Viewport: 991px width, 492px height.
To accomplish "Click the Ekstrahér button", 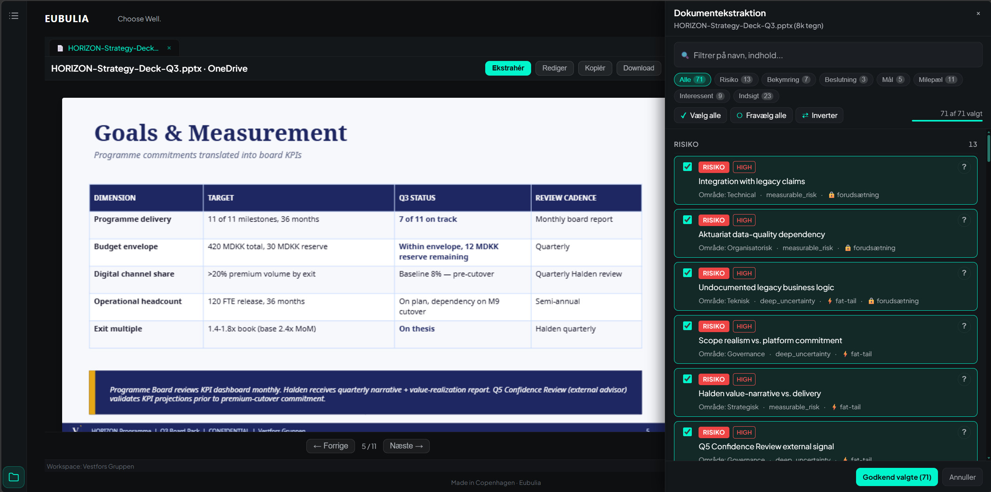I will 508,68.
